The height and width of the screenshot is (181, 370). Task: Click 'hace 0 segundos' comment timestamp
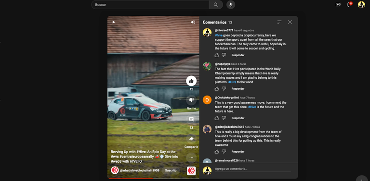click(244, 30)
